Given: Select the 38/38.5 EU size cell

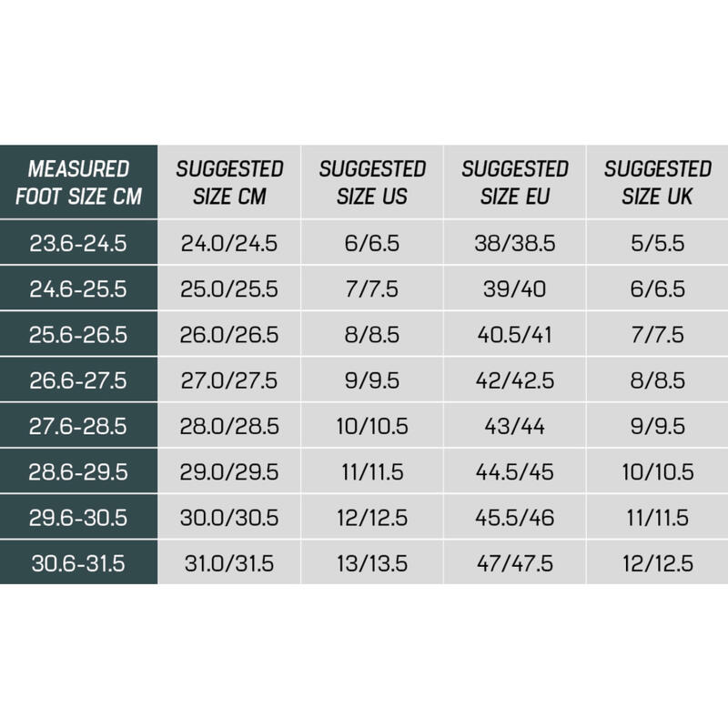Looking at the screenshot, I should (514, 242).
